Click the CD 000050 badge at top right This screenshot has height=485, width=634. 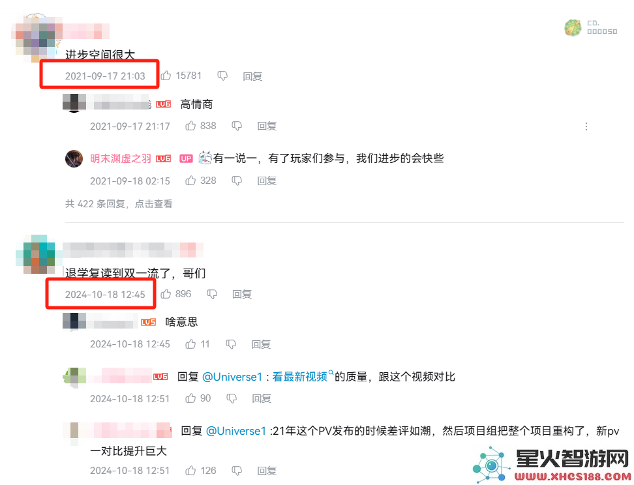591,27
